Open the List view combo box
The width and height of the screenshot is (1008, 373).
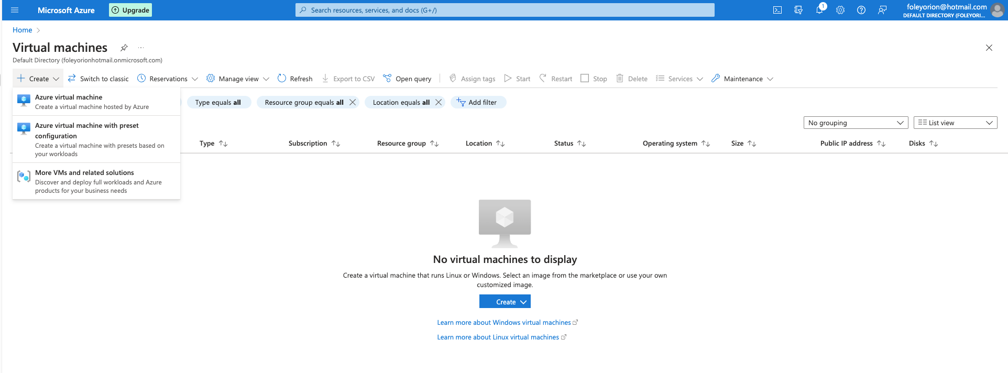955,123
